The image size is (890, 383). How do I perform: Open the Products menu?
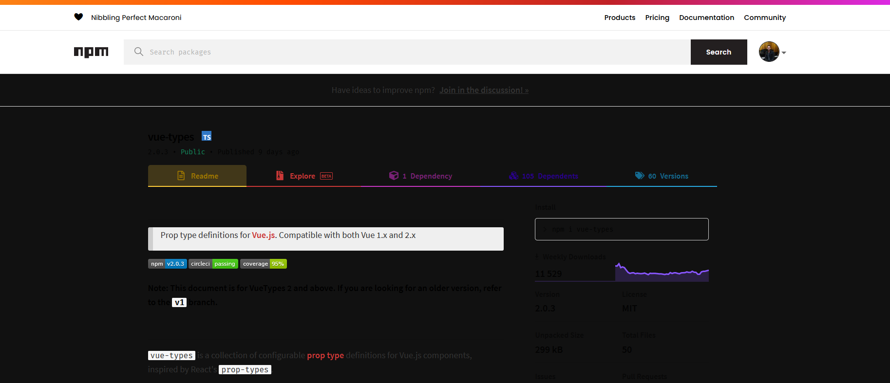click(x=620, y=18)
